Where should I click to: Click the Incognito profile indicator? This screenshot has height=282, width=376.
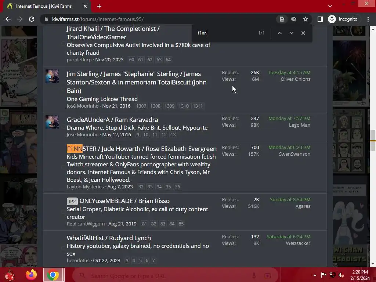point(343,19)
